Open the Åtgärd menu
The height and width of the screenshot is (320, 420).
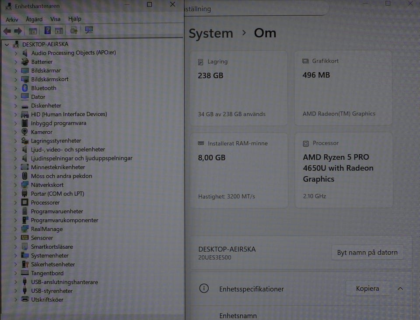tap(34, 19)
